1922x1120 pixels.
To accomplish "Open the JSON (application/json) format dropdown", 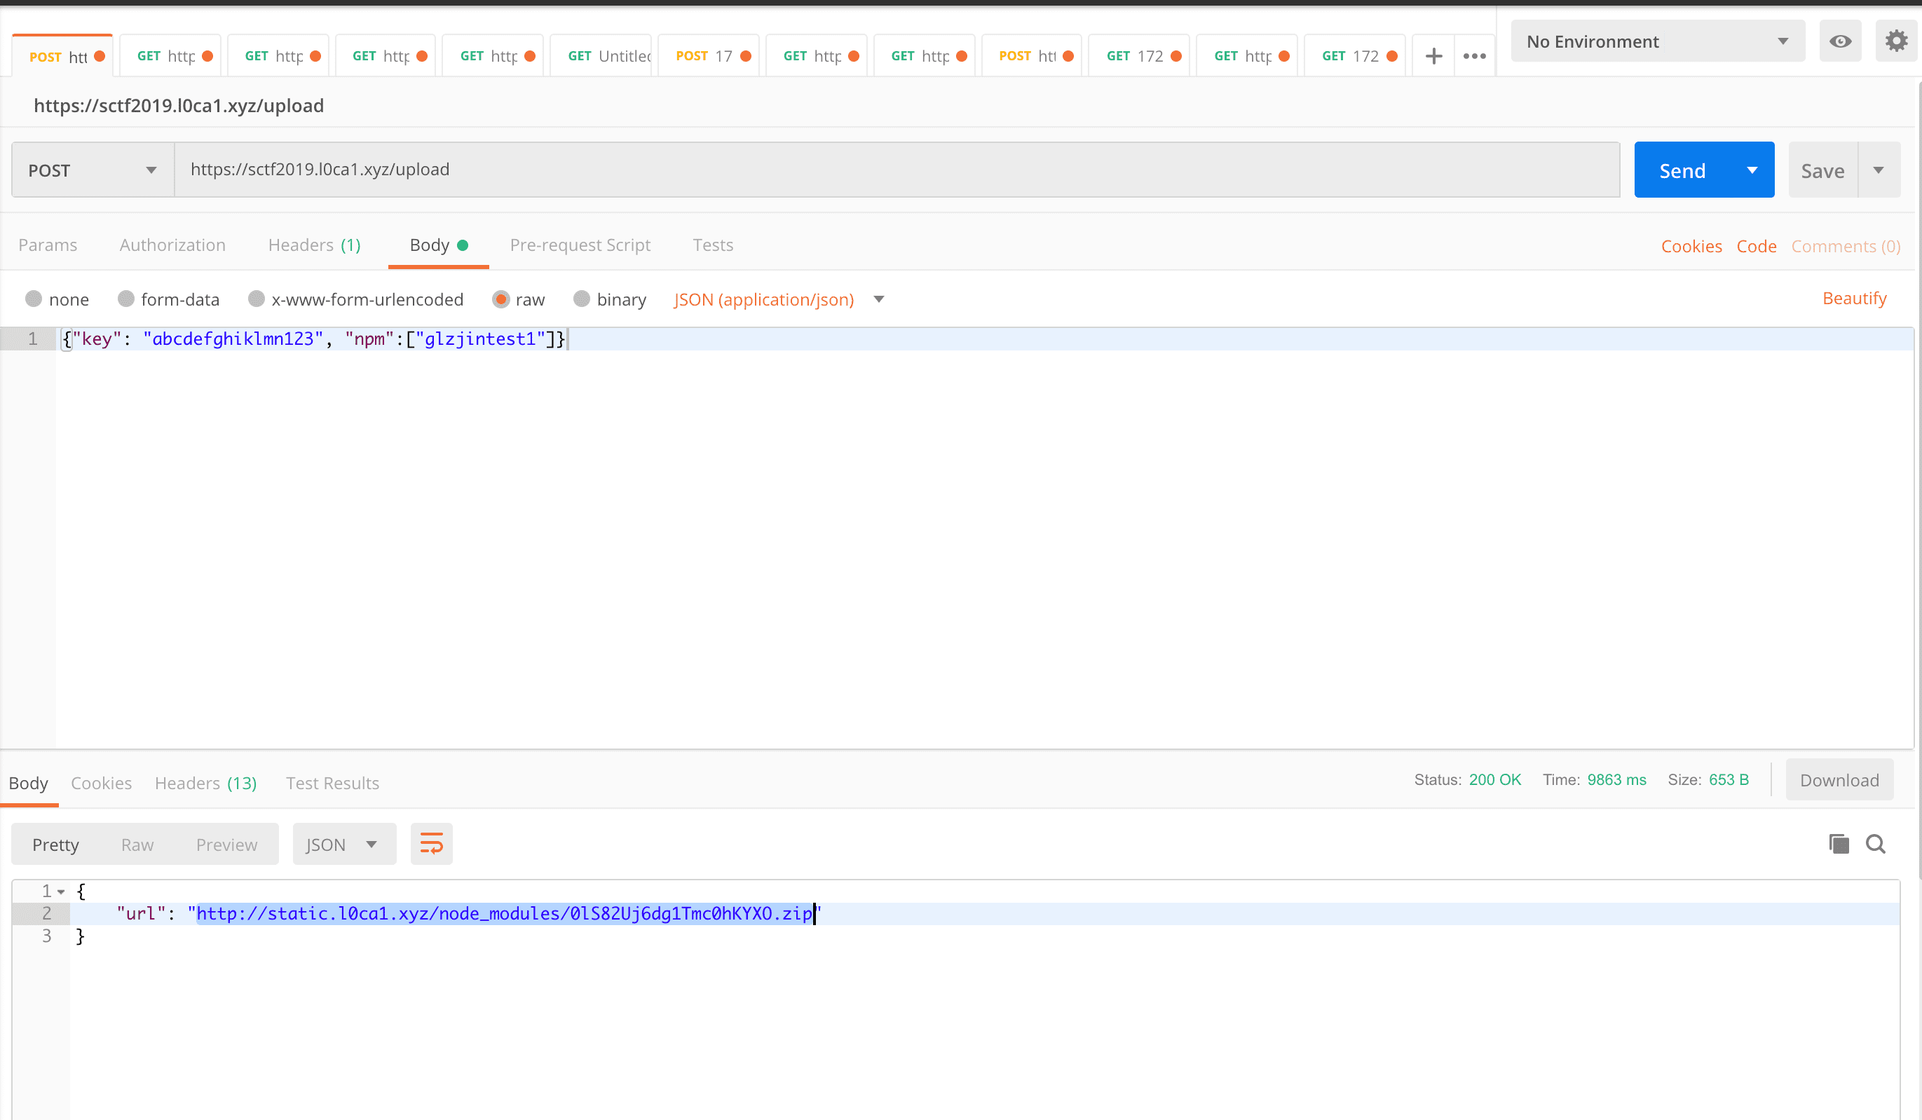I will coord(777,300).
